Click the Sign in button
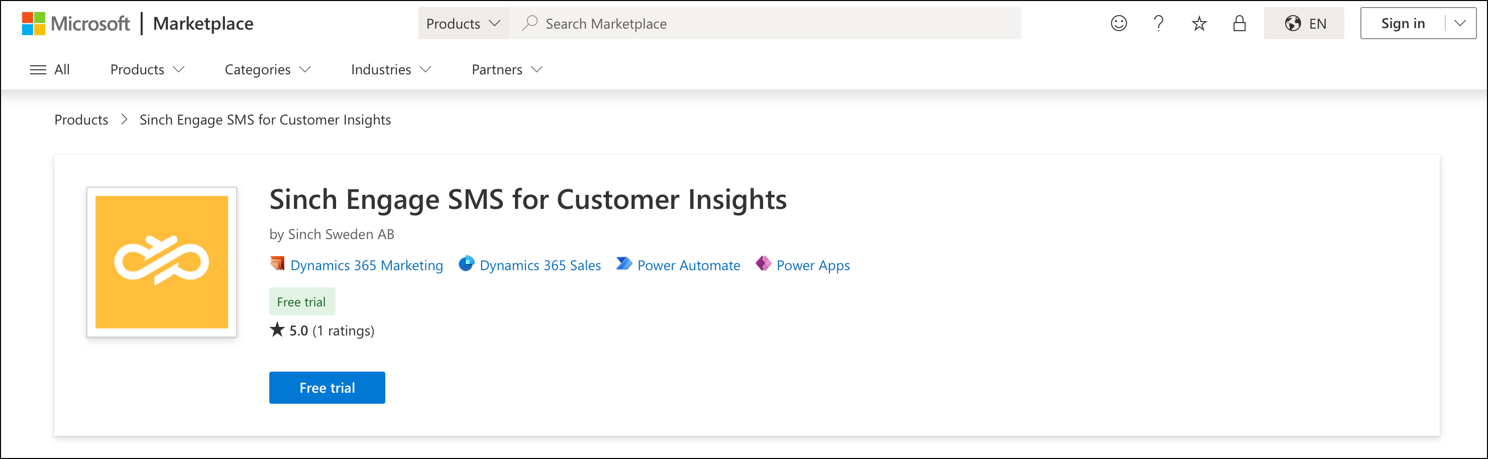 (x=1403, y=24)
